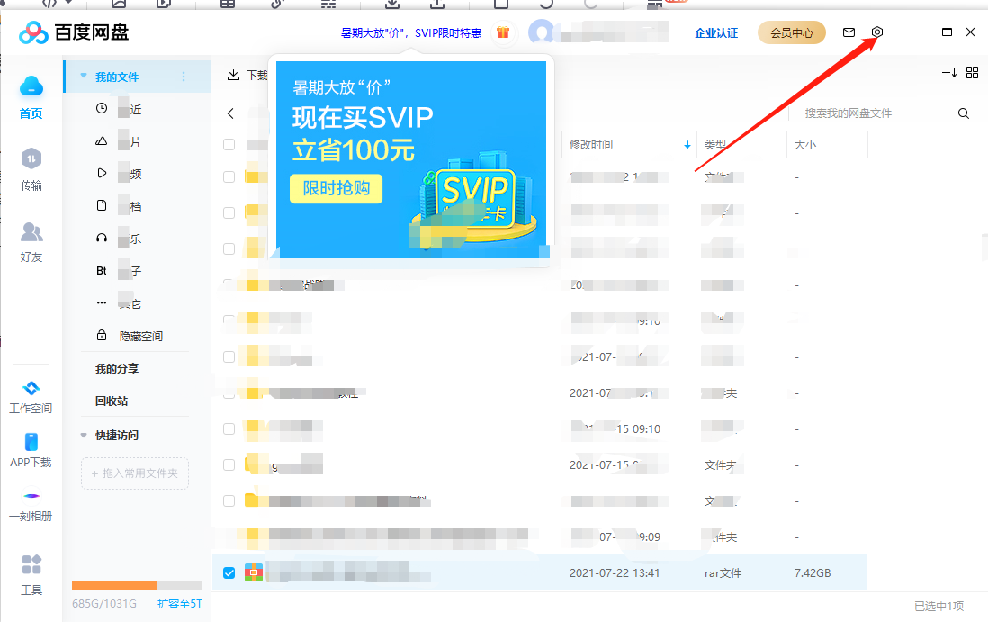
Task: Click the 暑期大放价 SVIP promo link
Action: (x=411, y=32)
